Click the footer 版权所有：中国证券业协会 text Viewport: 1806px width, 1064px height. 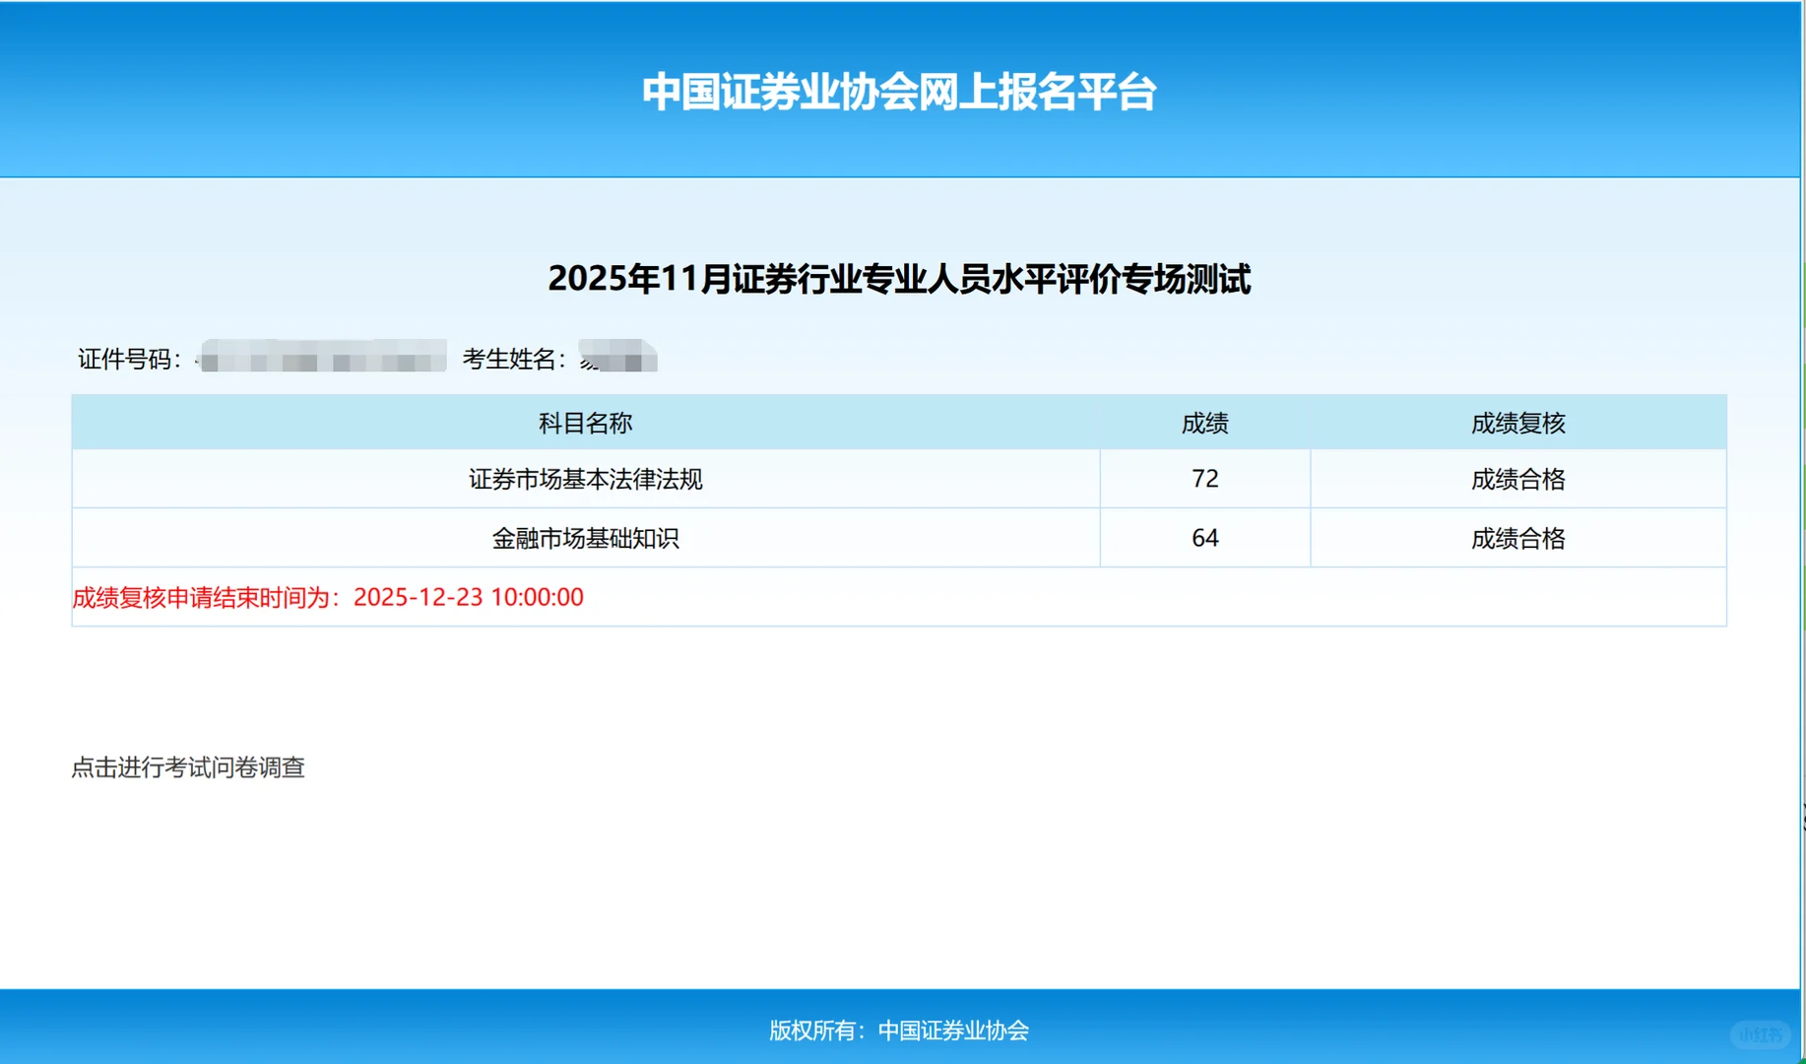901,1031
